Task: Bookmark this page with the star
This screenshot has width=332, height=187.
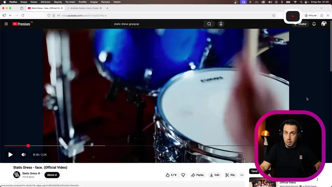Action: click(x=274, y=16)
